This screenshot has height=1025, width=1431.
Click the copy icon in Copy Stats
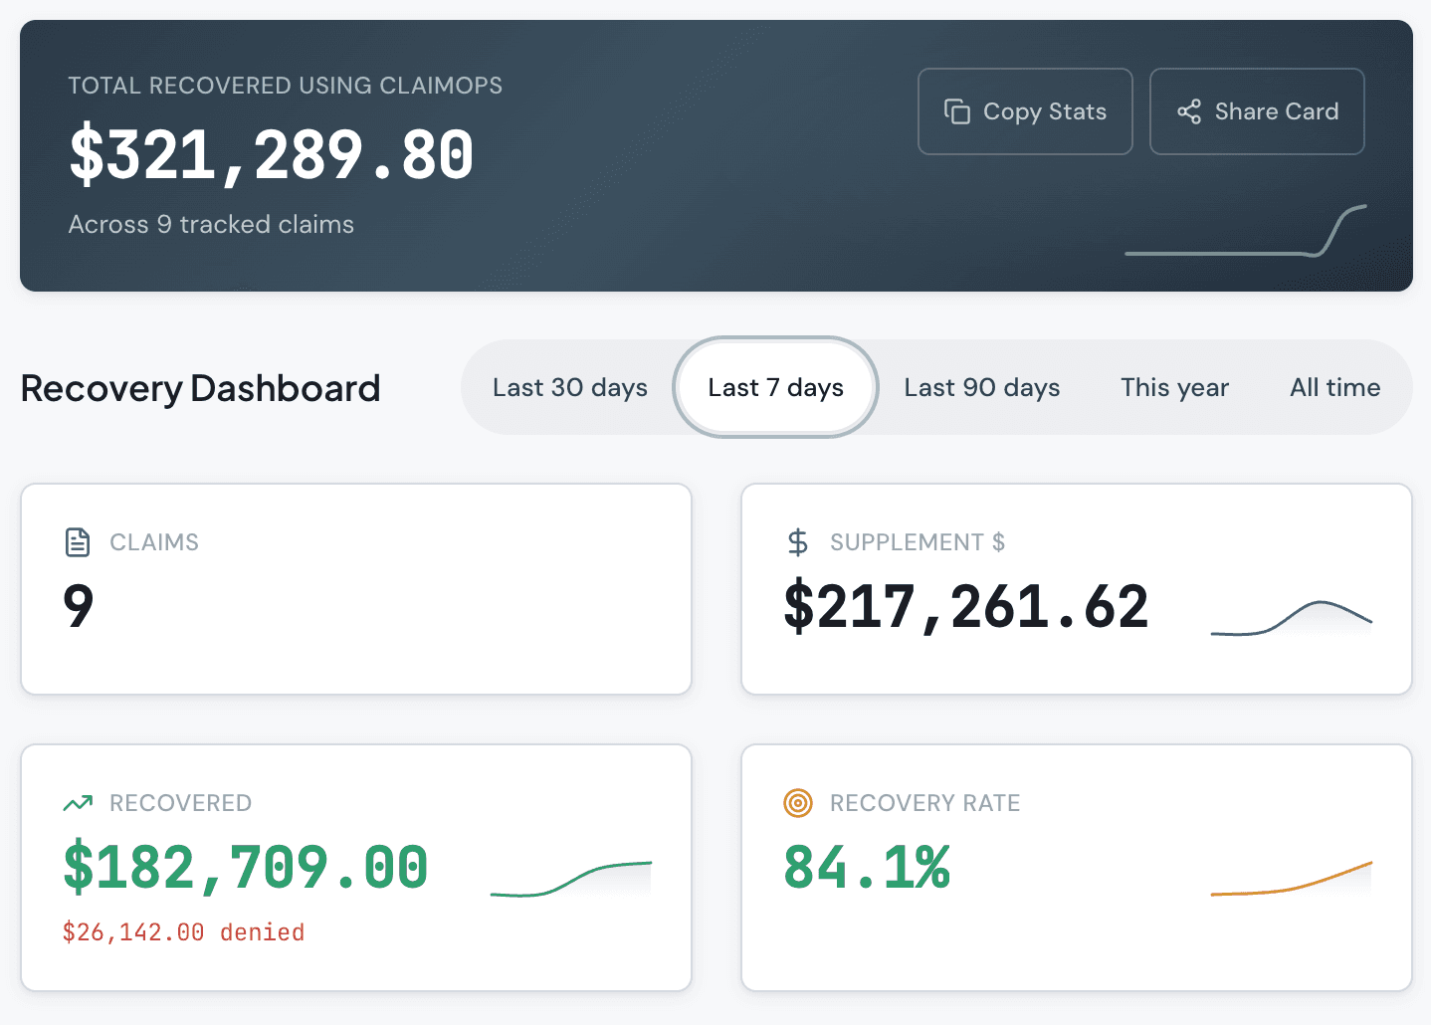[x=956, y=111]
